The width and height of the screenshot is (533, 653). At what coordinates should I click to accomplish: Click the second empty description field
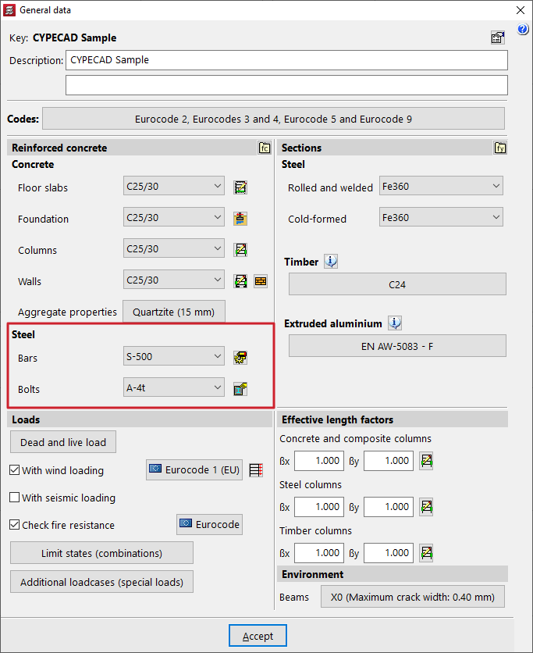pyautogui.click(x=286, y=85)
